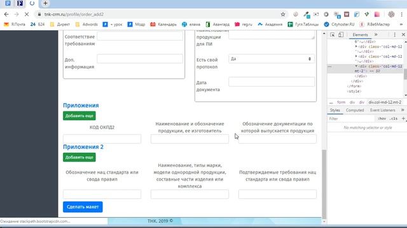Open Я.Почта bookmark

tap(15, 24)
